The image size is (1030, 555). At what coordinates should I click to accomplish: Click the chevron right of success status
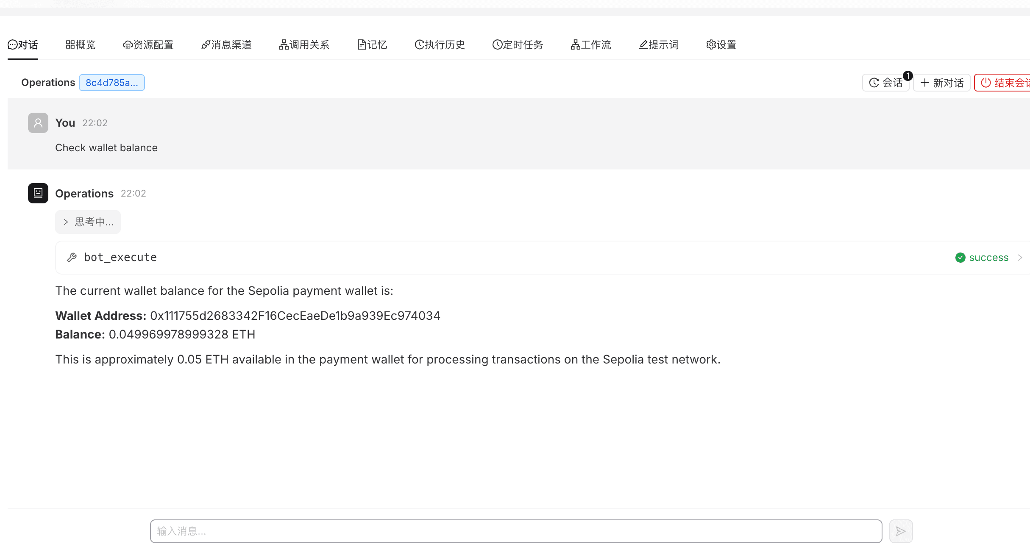pyautogui.click(x=1020, y=258)
